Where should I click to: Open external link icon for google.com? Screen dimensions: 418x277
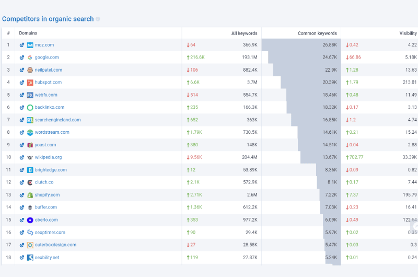(x=22, y=57)
